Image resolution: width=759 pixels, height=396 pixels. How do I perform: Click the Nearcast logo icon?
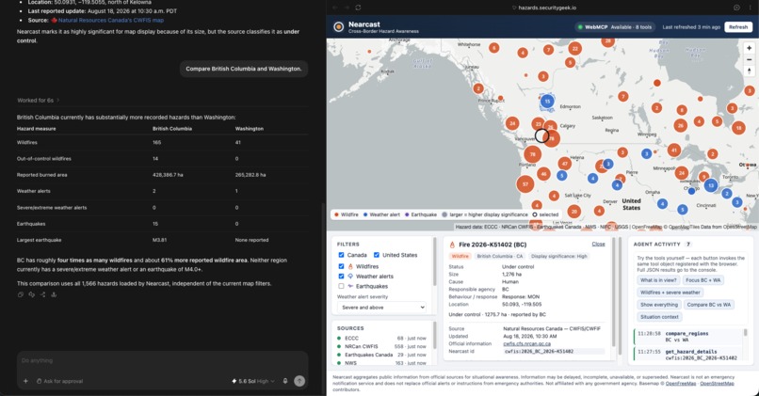pyautogui.click(x=339, y=27)
